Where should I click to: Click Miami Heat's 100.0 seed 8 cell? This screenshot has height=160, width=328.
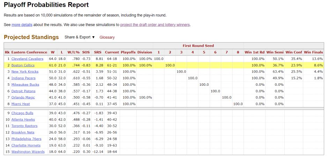238,104
